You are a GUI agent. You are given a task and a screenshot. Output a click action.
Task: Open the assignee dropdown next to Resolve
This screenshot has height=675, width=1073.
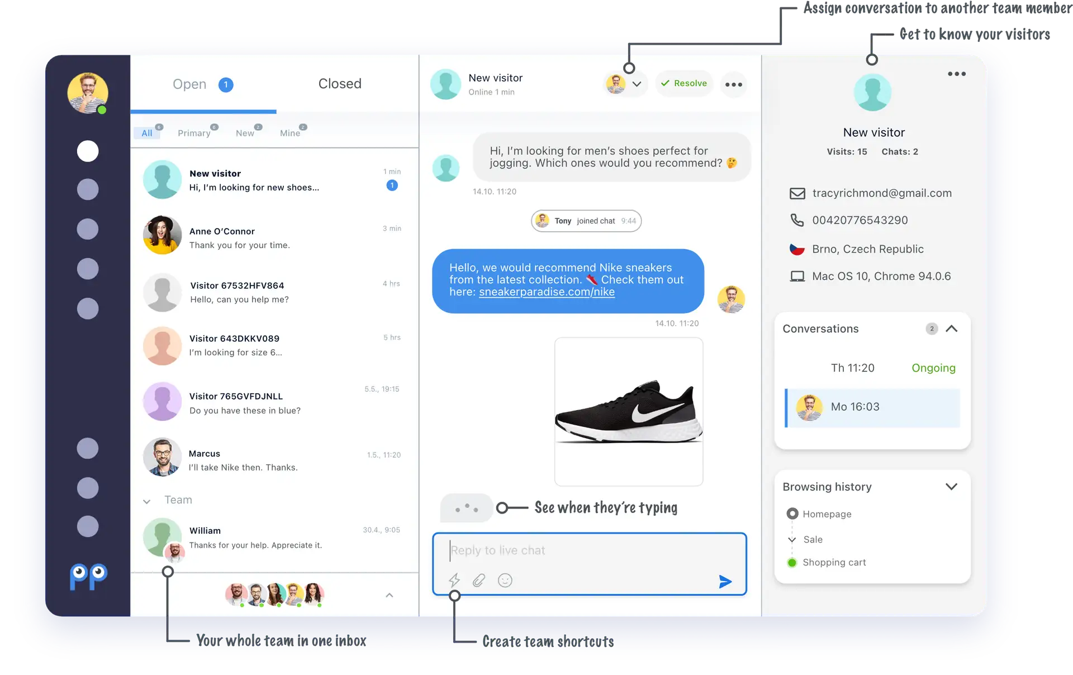coord(637,84)
